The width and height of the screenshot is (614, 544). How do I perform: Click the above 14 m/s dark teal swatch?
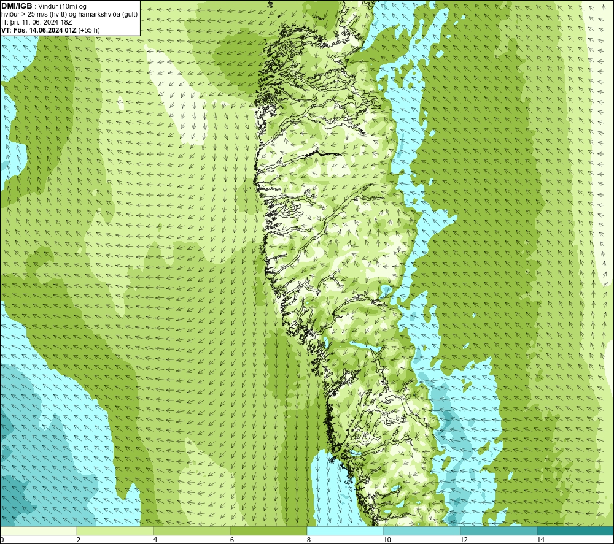click(576, 531)
